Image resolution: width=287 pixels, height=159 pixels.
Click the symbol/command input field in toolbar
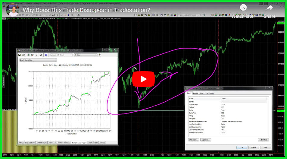point(189,15)
